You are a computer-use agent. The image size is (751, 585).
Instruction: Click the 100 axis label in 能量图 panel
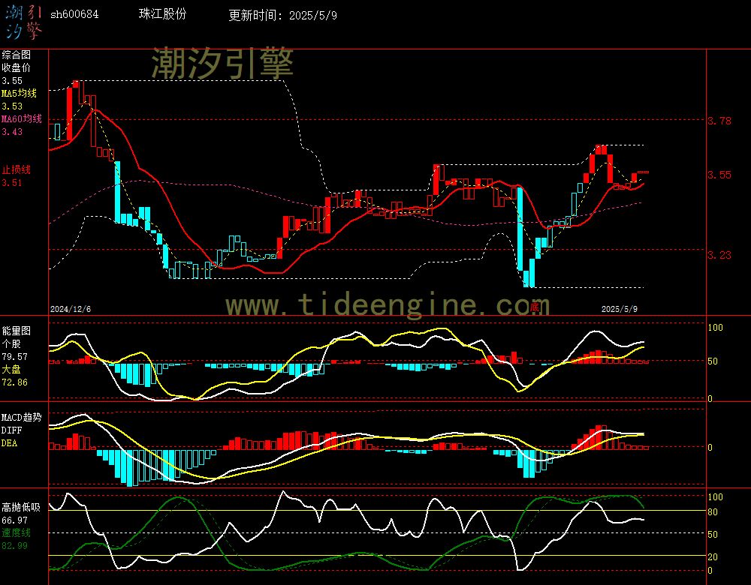coord(715,328)
